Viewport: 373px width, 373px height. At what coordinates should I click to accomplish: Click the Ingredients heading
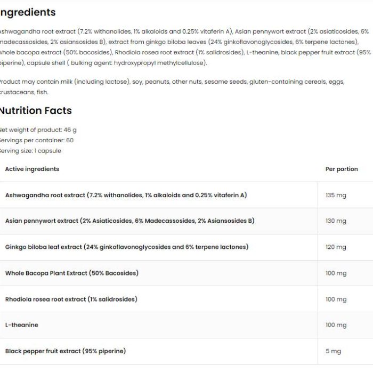coord(28,12)
